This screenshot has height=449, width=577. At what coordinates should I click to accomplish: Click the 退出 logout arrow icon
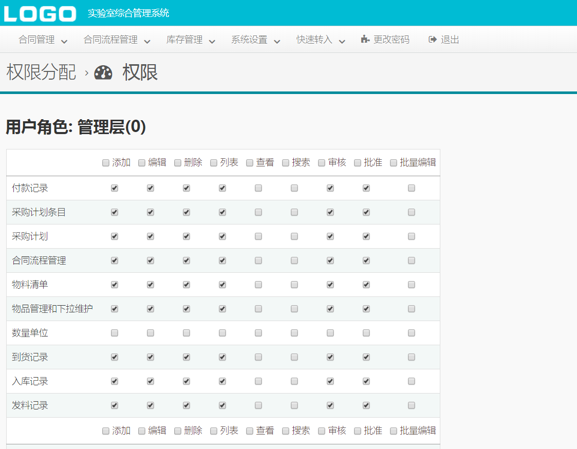[x=433, y=40]
